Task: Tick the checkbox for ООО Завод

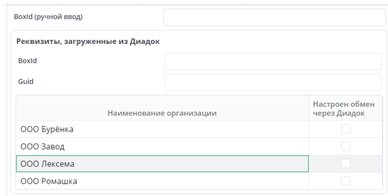Action: 345,146
